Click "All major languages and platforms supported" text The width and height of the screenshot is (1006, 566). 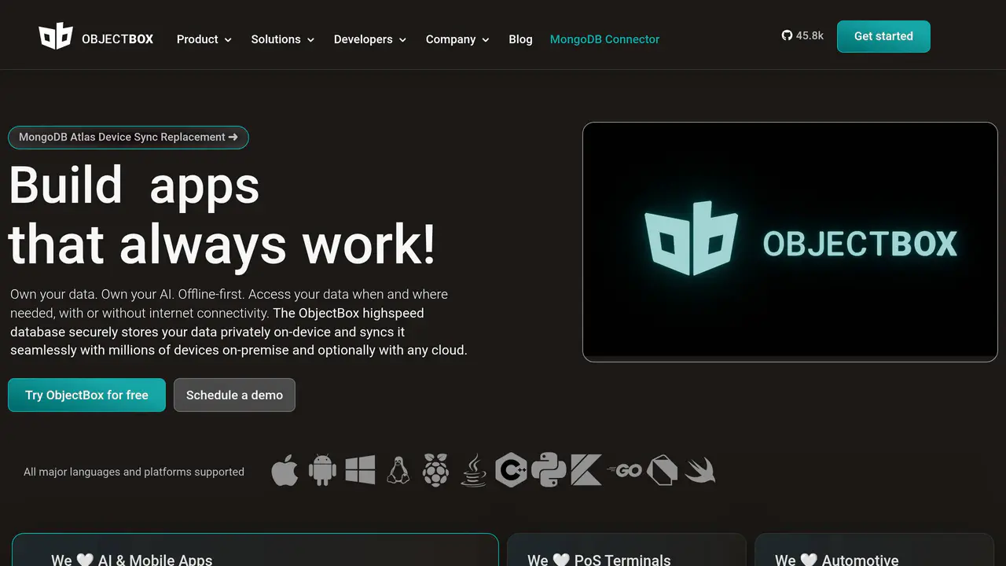pyautogui.click(x=134, y=472)
